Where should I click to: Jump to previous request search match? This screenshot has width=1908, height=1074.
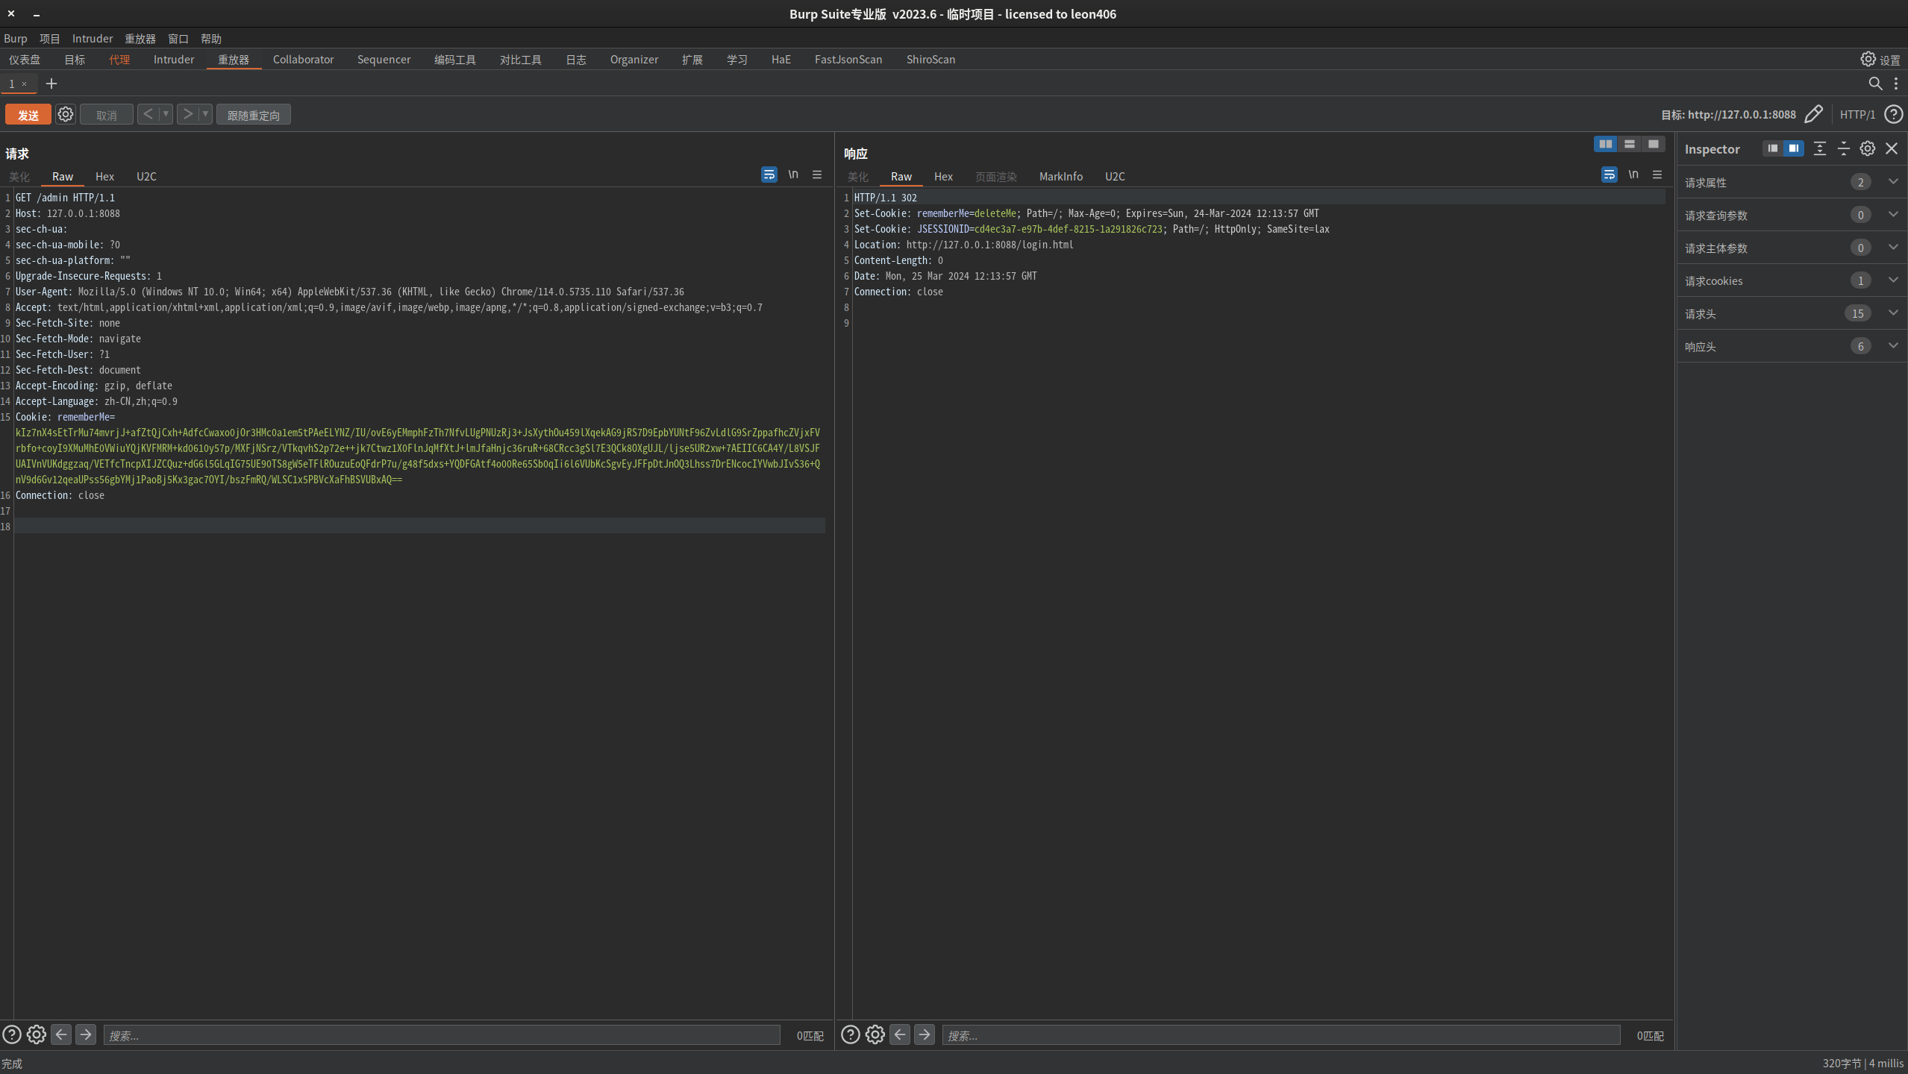pos(61,1034)
